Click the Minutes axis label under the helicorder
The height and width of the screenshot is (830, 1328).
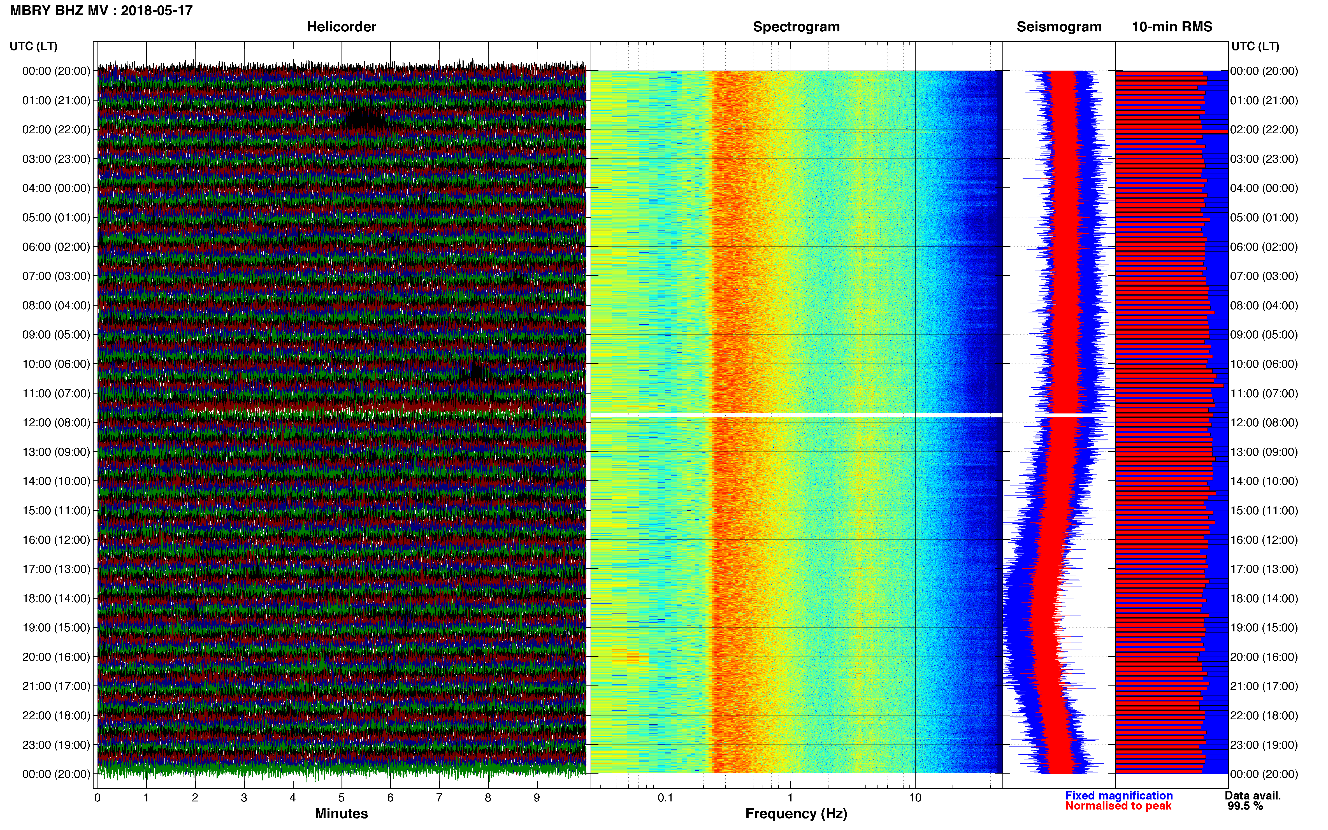point(342,813)
